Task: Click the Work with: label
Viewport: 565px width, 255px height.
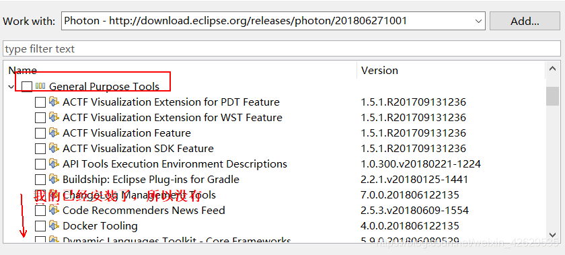Action: pos(29,21)
